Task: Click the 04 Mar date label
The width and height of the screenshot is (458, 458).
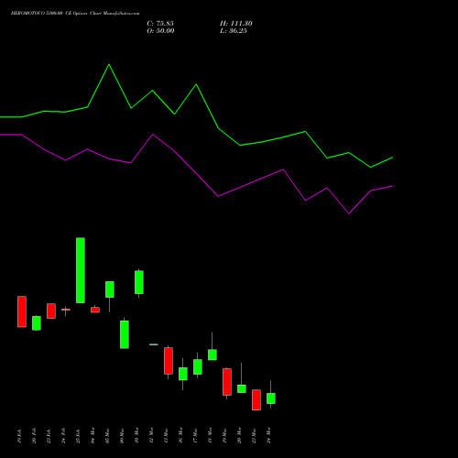Action: pyautogui.click(x=93, y=435)
